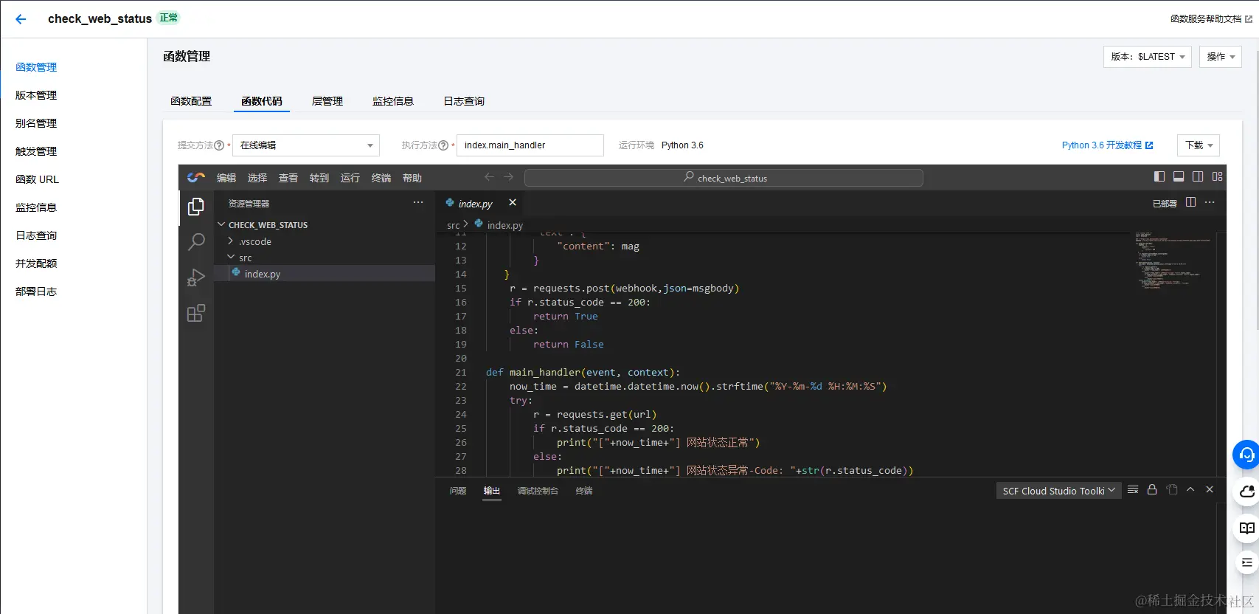Click the code minimap preview
The width and height of the screenshot is (1259, 614).
point(1173,261)
